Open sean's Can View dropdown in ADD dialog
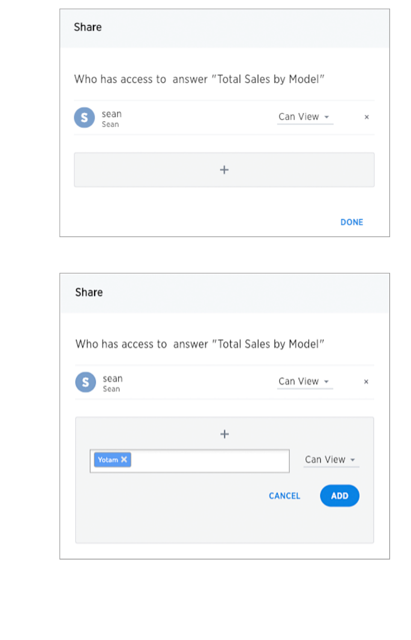The width and height of the screenshot is (411, 640). point(304,382)
